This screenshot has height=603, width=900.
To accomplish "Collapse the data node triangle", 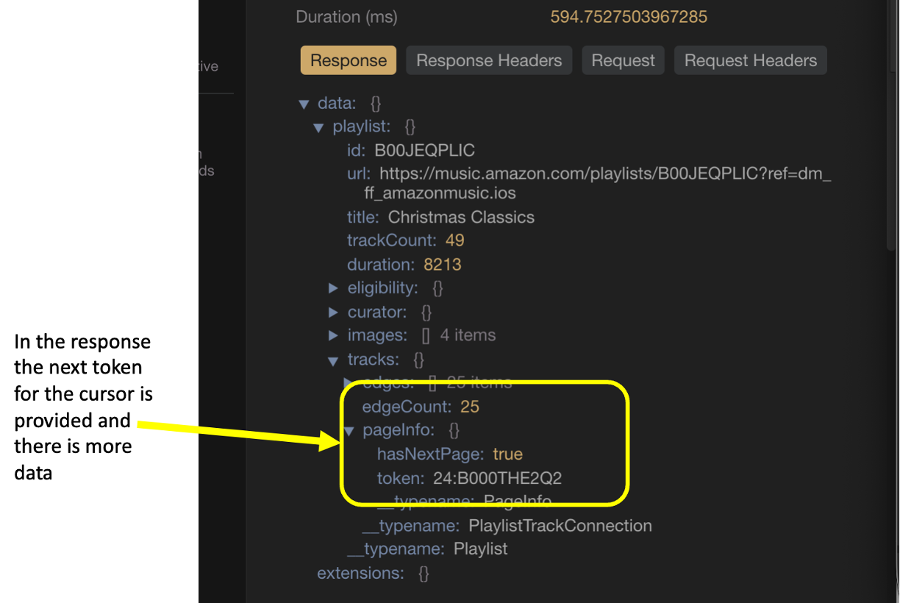I will (304, 104).
